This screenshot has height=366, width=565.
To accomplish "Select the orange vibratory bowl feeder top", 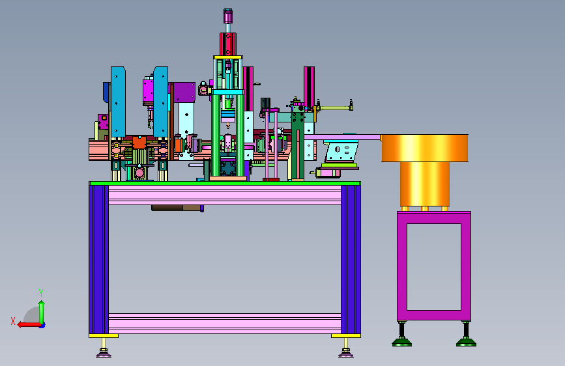I will click(x=425, y=148).
